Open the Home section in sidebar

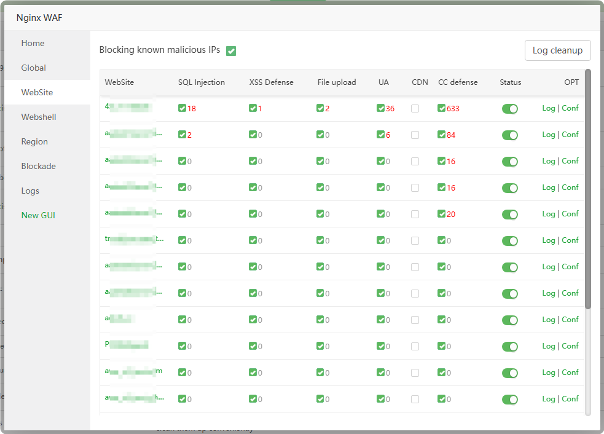33,43
